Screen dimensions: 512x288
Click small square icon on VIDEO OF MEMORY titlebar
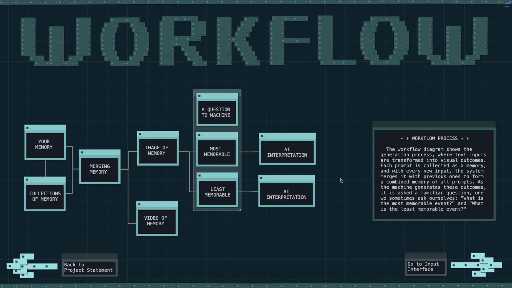click(x=139, y=205)
